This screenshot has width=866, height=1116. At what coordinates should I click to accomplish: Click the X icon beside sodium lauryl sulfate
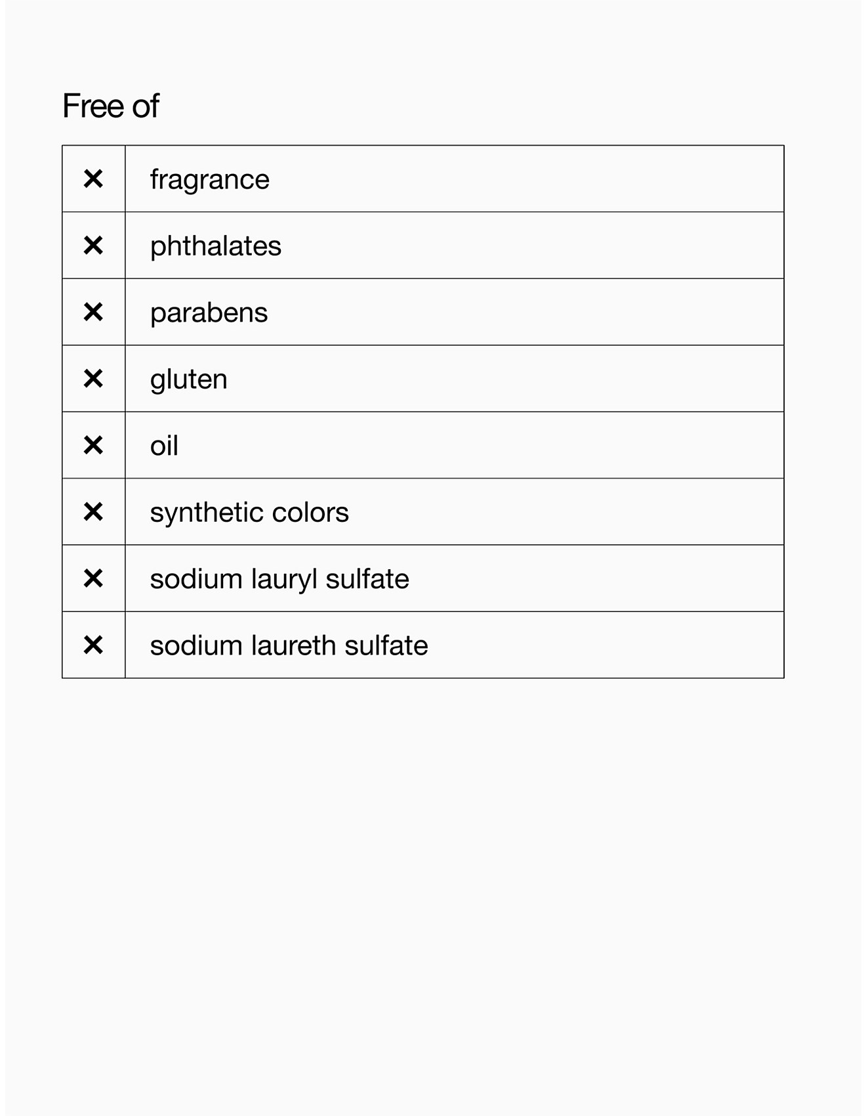(x=93, y=578)
